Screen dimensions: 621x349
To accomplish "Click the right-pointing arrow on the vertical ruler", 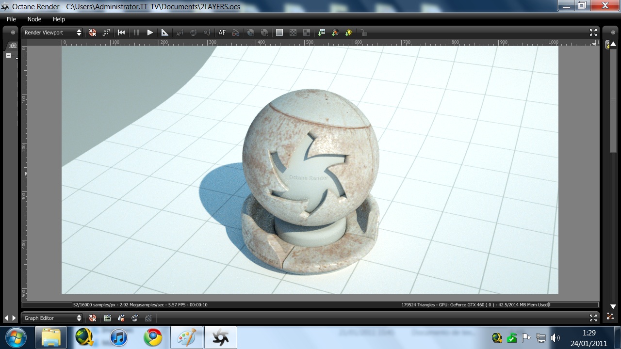I will (26, 174).
